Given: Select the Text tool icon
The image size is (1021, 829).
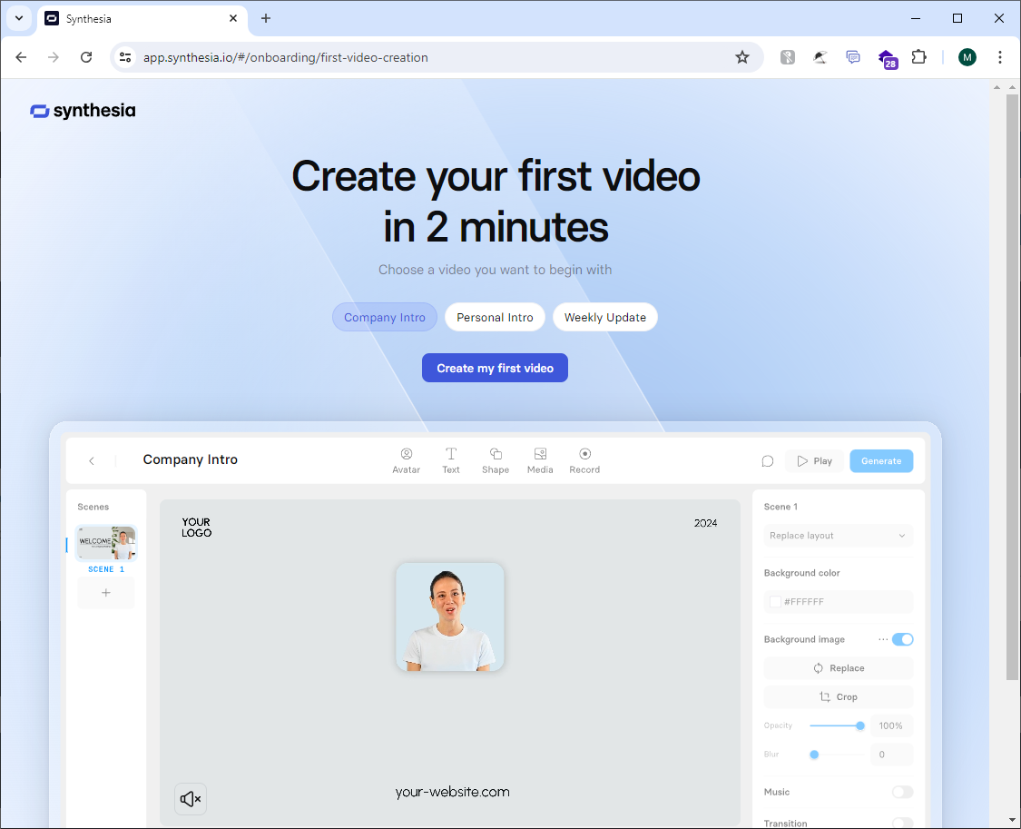Looking at the screenshot, I should [x=450, y=460].
